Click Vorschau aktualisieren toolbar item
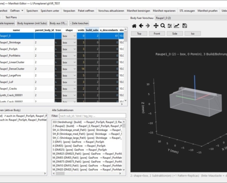 111,11
